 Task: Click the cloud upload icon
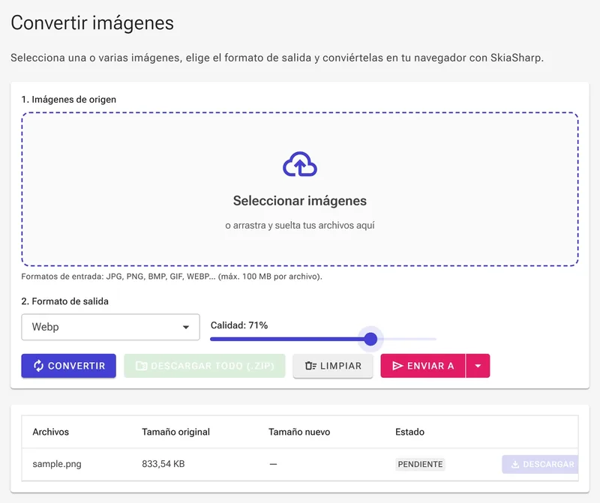(299, 164)
